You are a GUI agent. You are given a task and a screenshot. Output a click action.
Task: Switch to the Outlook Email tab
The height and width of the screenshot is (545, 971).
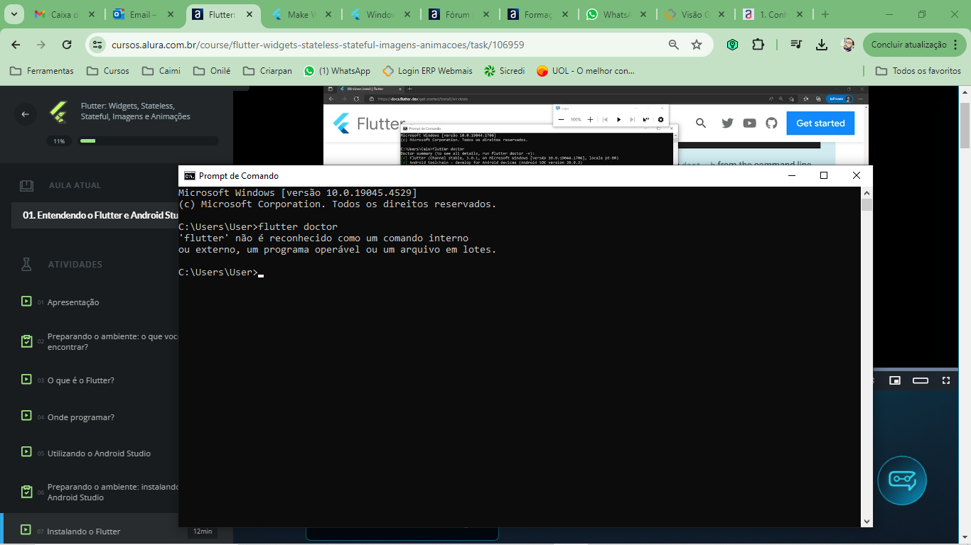pyautogui.click(x=144, y=14)
